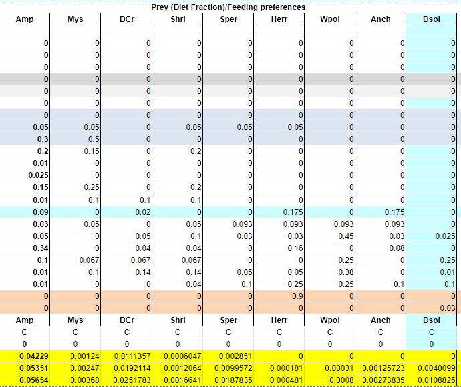Viewport: 461px width, 387px height.
Task: Select the 0.067 cell in Mys column
Action: point(75,260)
